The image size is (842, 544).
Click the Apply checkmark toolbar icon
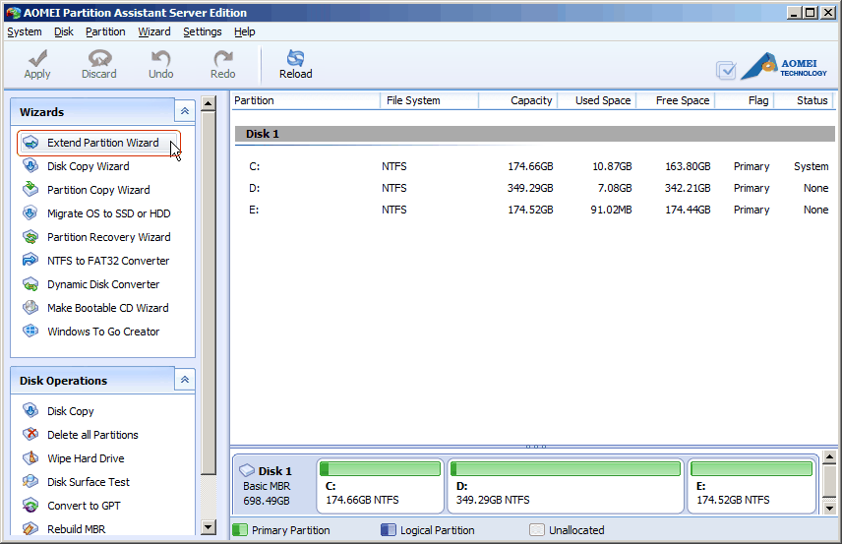[37, 59]
